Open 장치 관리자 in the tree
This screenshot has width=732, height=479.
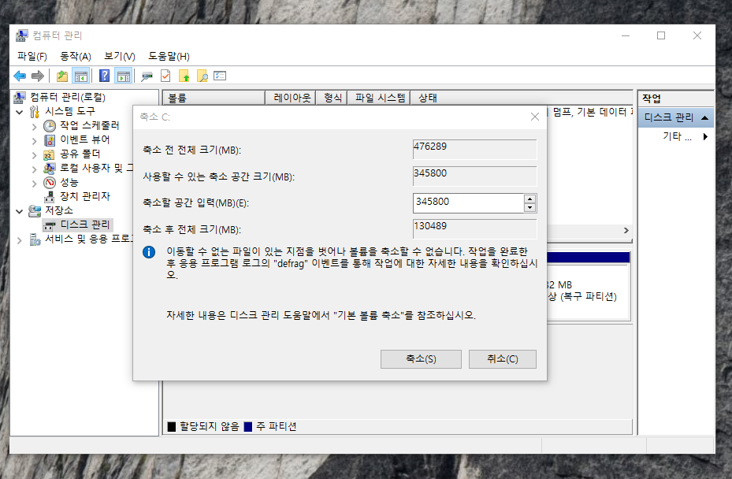pos(85,196)
